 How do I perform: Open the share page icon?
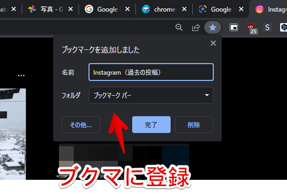[196, 27]
